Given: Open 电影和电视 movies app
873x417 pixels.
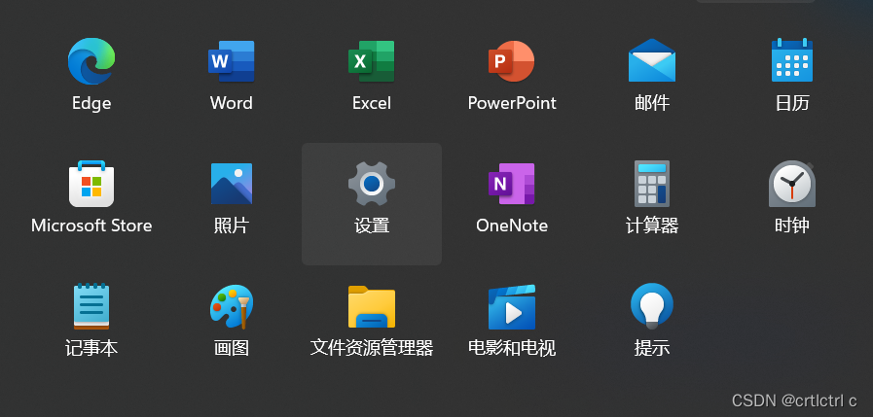Looking at the screenshot, I should (512, 307).
